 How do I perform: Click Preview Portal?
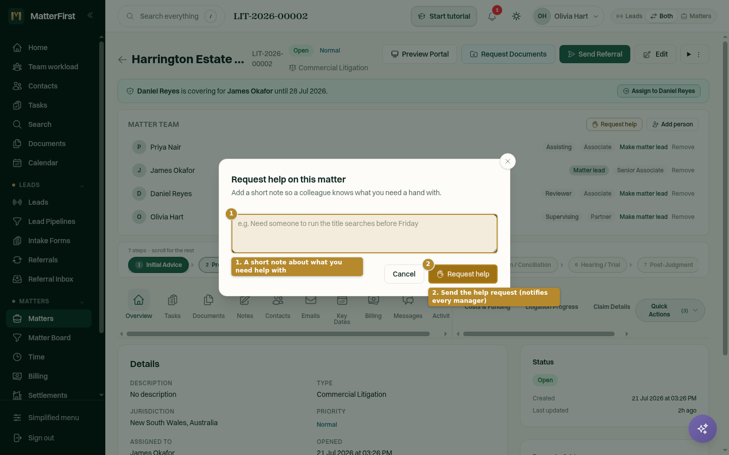coord(420,54)
